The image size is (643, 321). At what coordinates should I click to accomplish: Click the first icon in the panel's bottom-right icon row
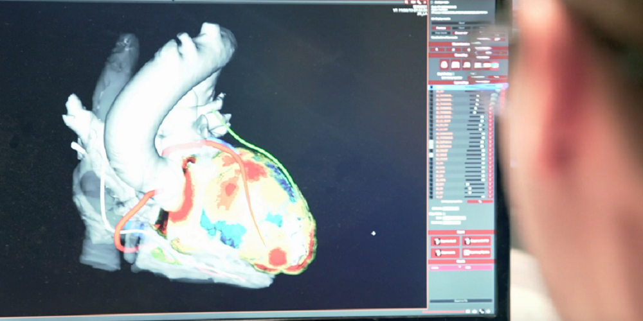pyautogui.click(x=468, y=311)
